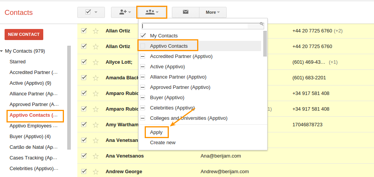The height and width of the screenshot is (177, 374).
Task: Click the search magnifier in group list
Action: click(262, 24)
